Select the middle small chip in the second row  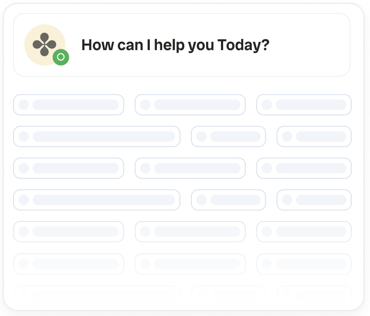click(228, 136)
